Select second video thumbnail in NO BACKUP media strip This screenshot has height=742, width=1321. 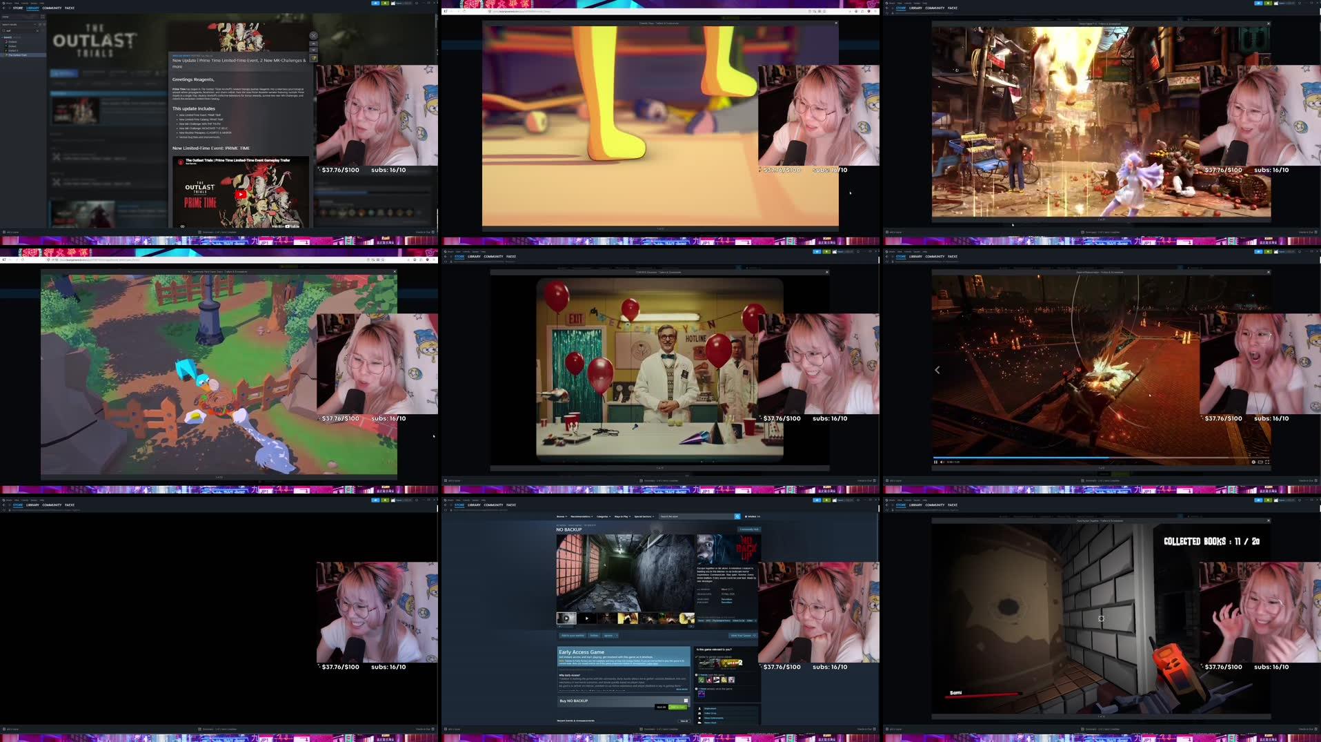click(587, 618)
